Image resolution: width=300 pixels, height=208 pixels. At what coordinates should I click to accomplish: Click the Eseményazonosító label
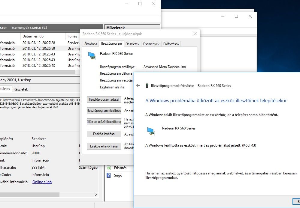pos(14,153)
